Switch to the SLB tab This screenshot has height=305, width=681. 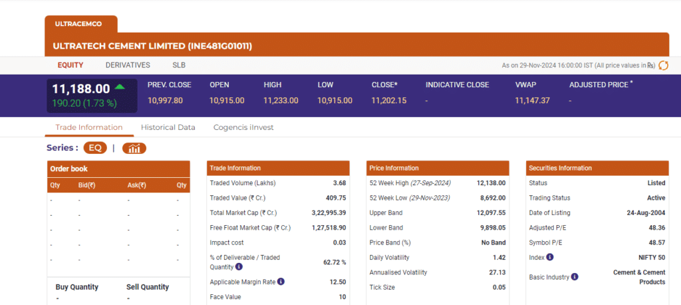179,65
